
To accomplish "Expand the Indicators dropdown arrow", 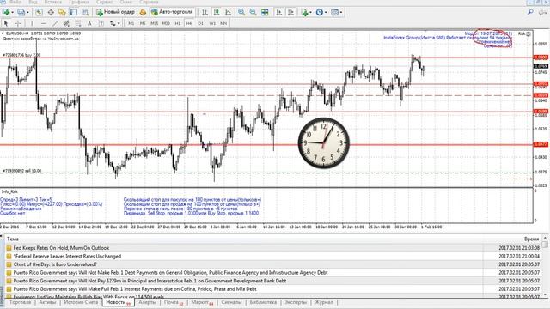I will coord(310,13).
